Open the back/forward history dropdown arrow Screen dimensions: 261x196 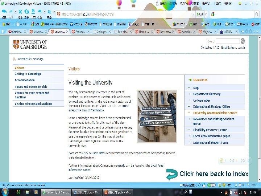[x=15, y=12]
